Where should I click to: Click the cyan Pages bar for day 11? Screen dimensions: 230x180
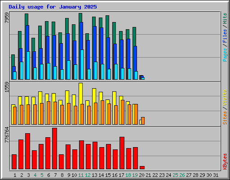tap(82, 64)
